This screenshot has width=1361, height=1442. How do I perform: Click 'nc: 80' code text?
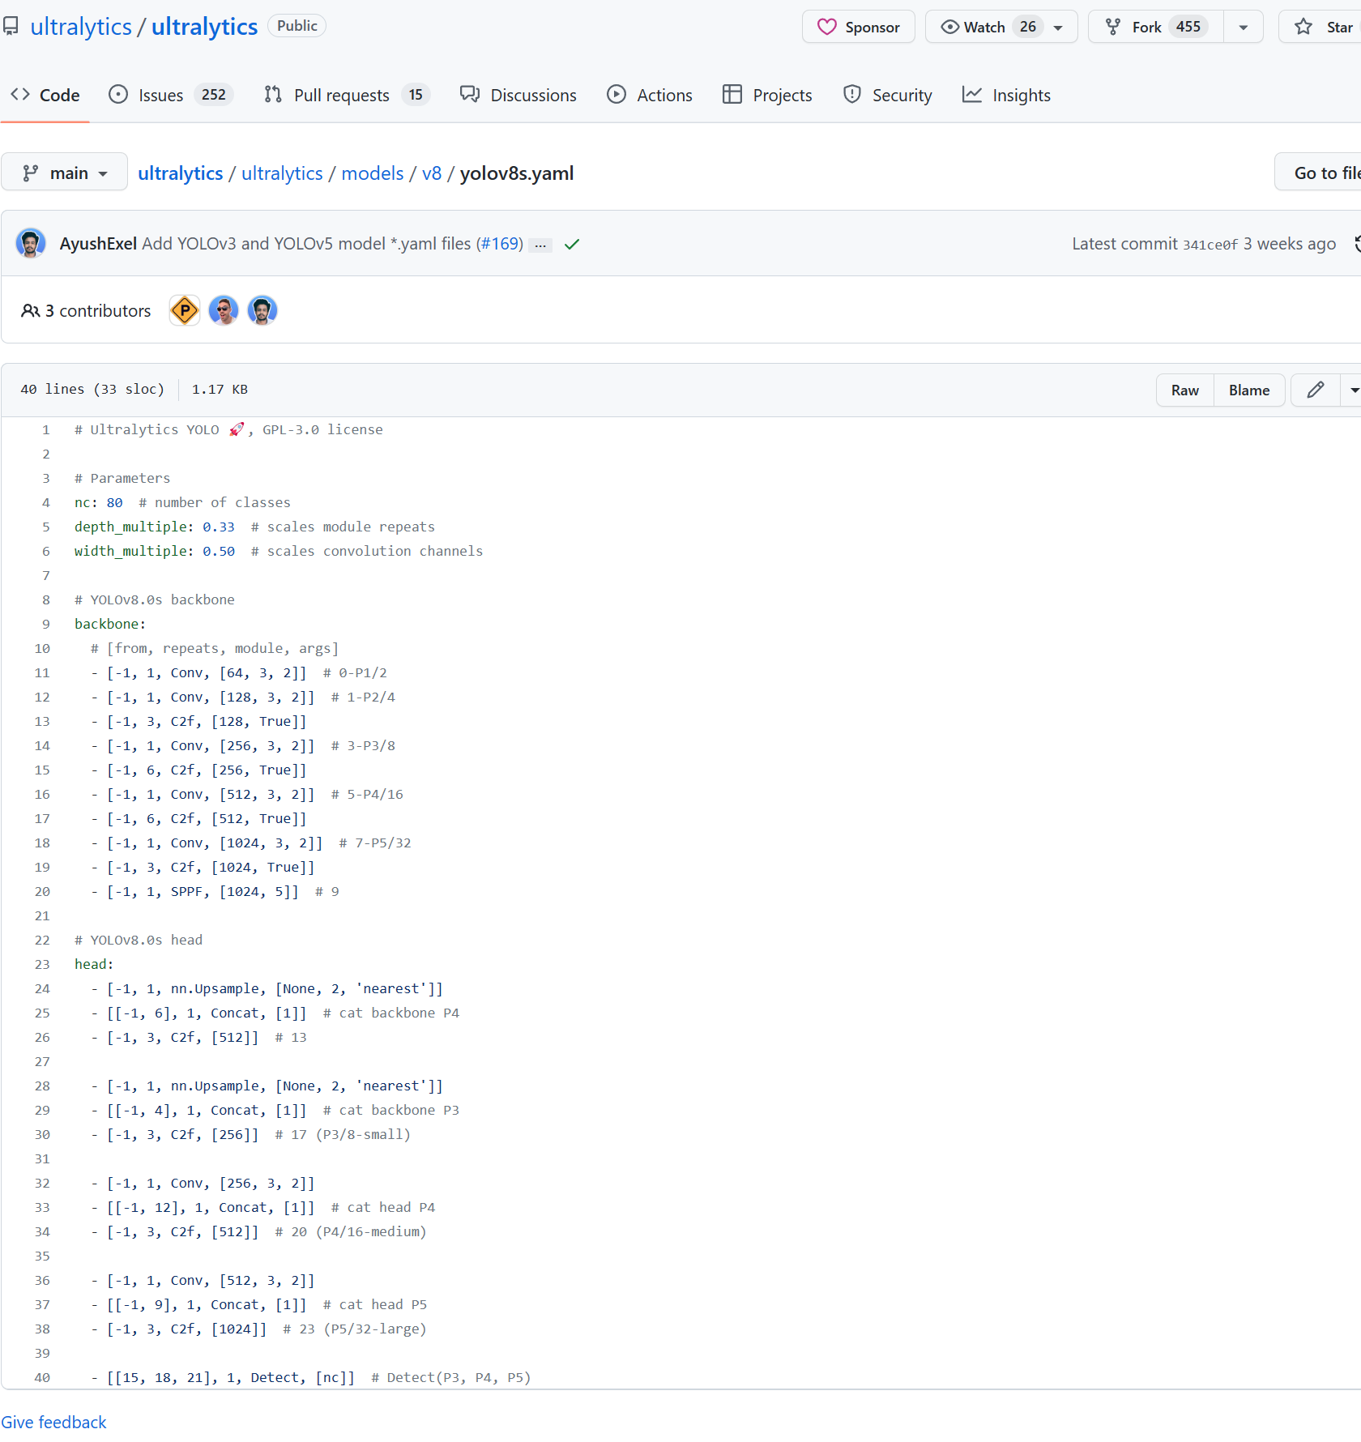(x=99, y=502)
